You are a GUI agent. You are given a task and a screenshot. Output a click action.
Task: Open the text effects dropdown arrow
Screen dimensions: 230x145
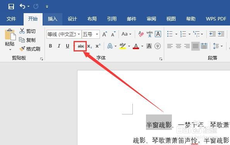click(116, 46)
